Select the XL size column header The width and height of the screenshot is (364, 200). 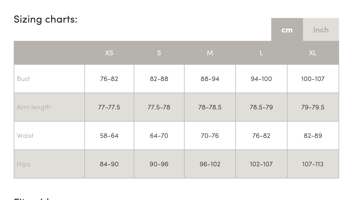pos(313,53)
